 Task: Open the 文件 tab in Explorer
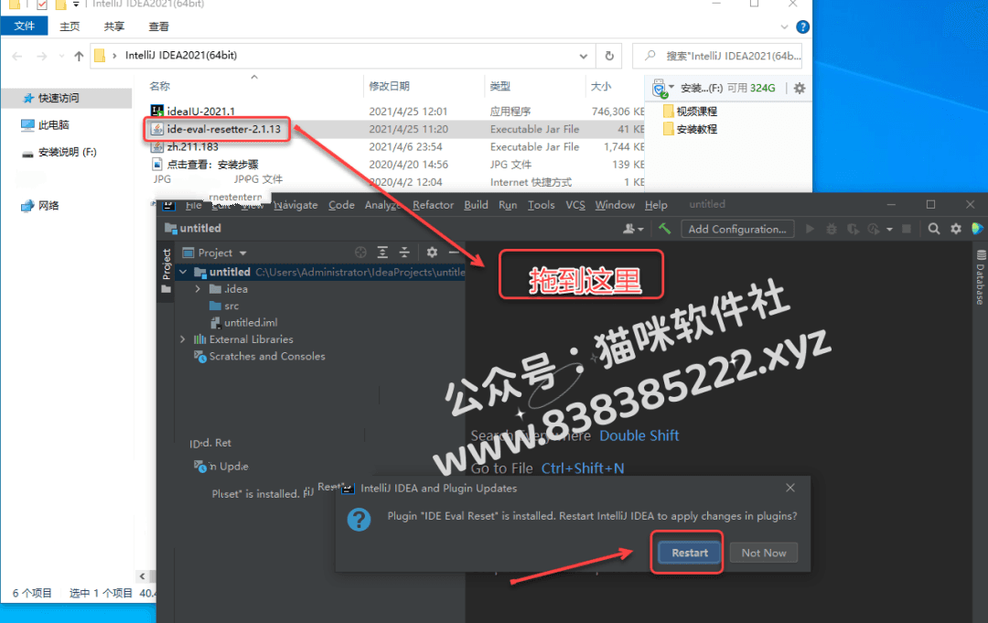(x=24, y=26)
